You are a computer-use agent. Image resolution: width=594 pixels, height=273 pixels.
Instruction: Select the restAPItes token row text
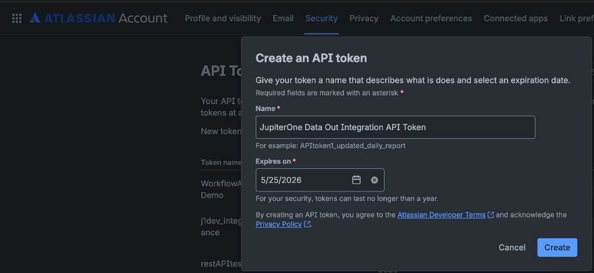coord(221,264)
